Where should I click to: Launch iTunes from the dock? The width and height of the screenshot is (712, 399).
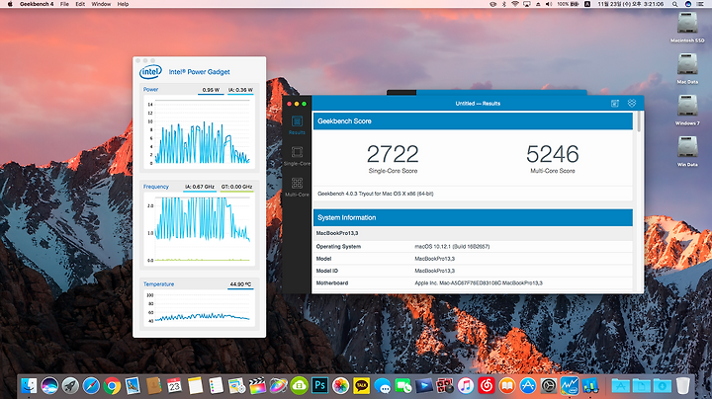tap(466, 386)
